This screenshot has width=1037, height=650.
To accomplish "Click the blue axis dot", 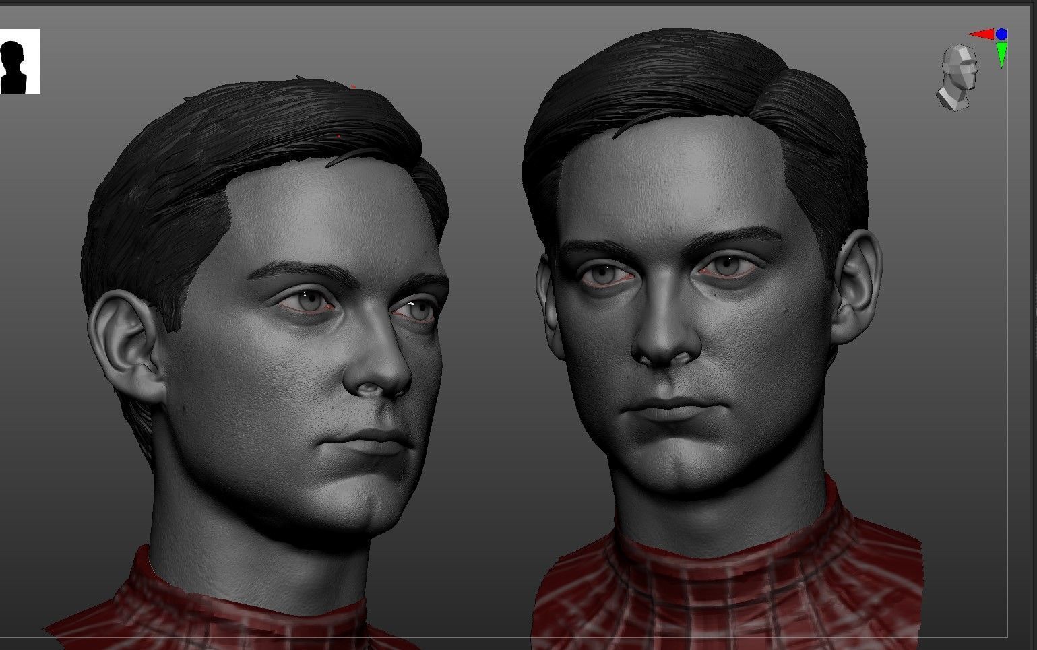I will tap(1002, 34).
